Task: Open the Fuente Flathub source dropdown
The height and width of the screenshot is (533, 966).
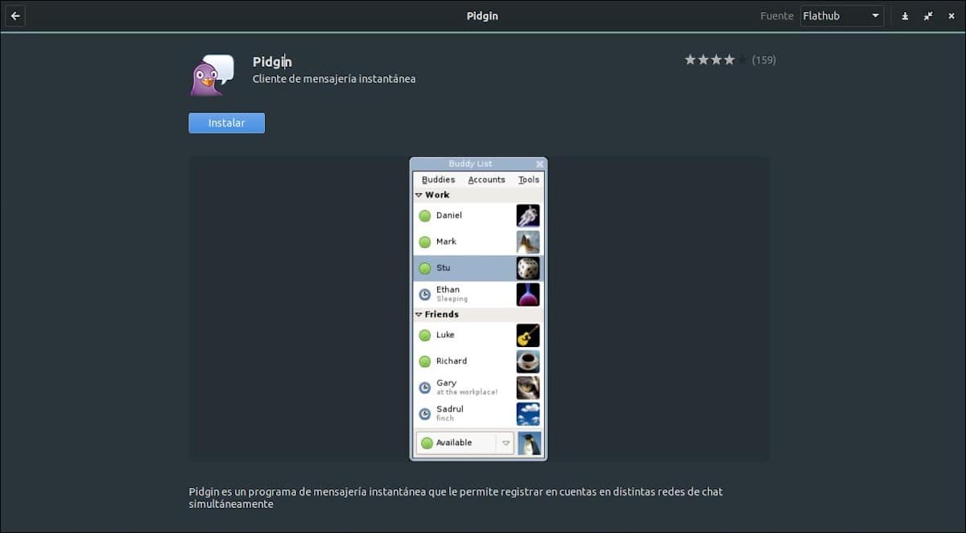Action: coord(841,16)
